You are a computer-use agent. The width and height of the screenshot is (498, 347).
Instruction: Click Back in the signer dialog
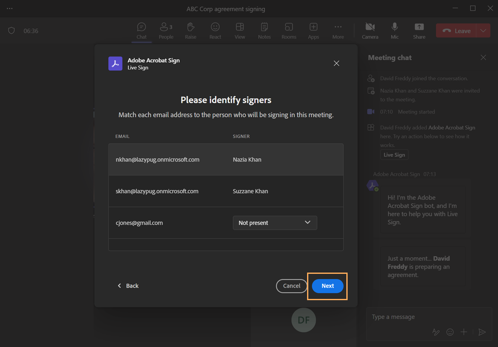pyautogui.click(x=128, y=286)
